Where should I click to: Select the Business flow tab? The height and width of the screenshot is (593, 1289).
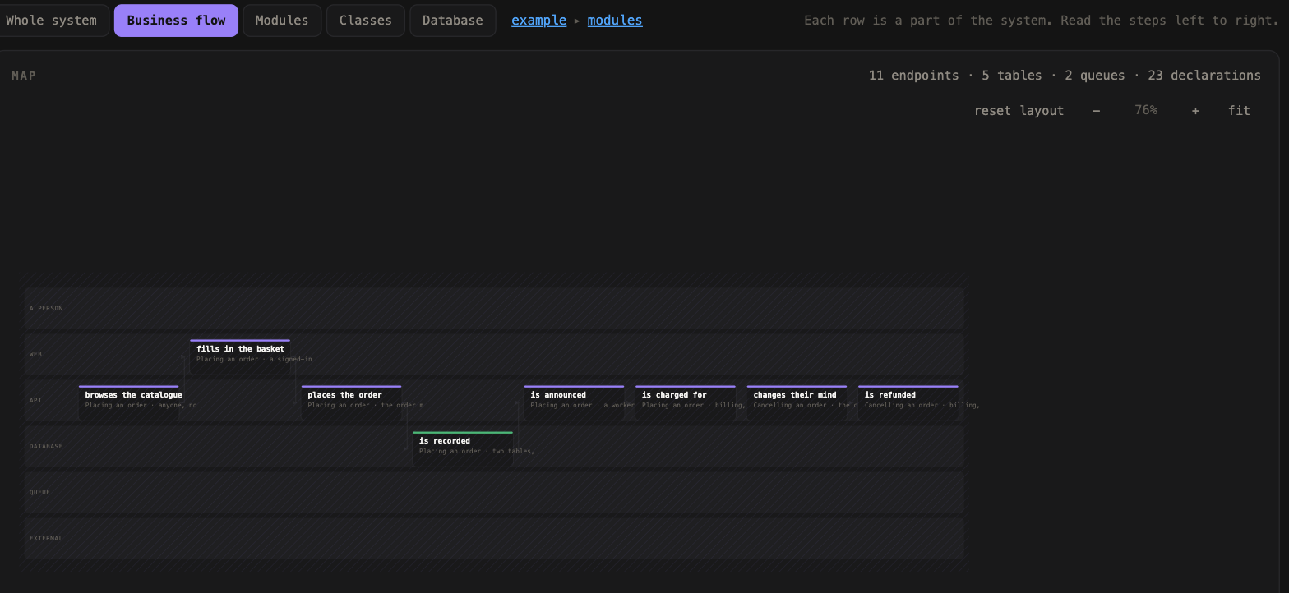(x=176, y=21)
